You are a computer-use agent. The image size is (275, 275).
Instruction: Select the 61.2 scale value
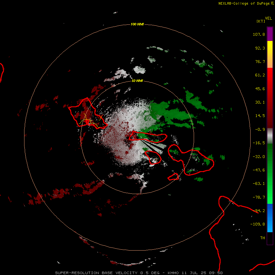point(260,75)
